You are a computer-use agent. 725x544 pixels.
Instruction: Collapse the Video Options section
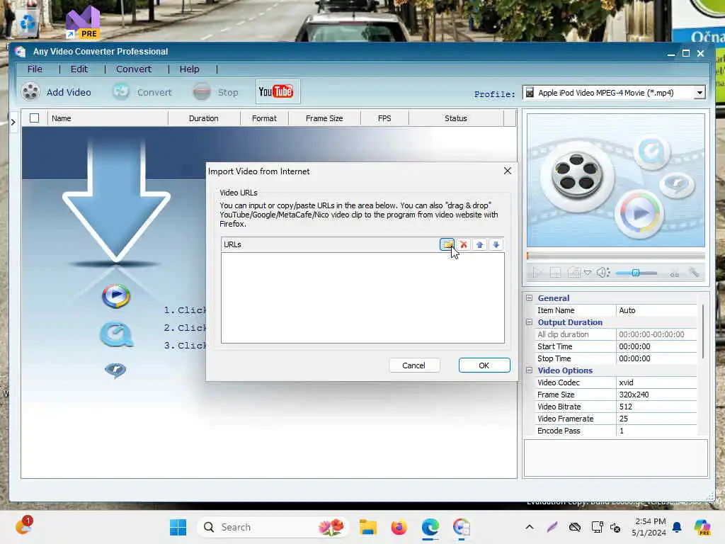point(530,370)
